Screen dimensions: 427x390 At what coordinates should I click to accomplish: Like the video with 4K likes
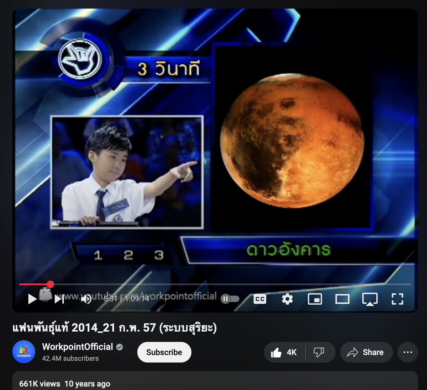pyautogui.click(x=285, y=352)
